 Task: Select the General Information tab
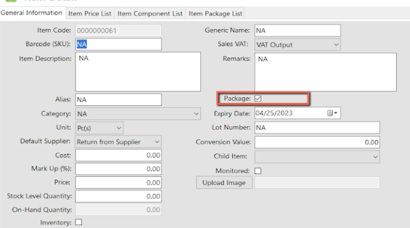point(31,13)
